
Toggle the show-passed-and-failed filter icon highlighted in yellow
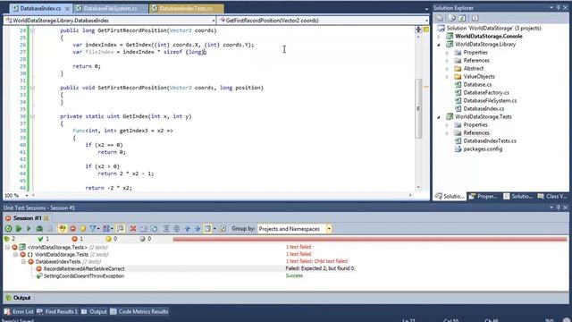63,229
